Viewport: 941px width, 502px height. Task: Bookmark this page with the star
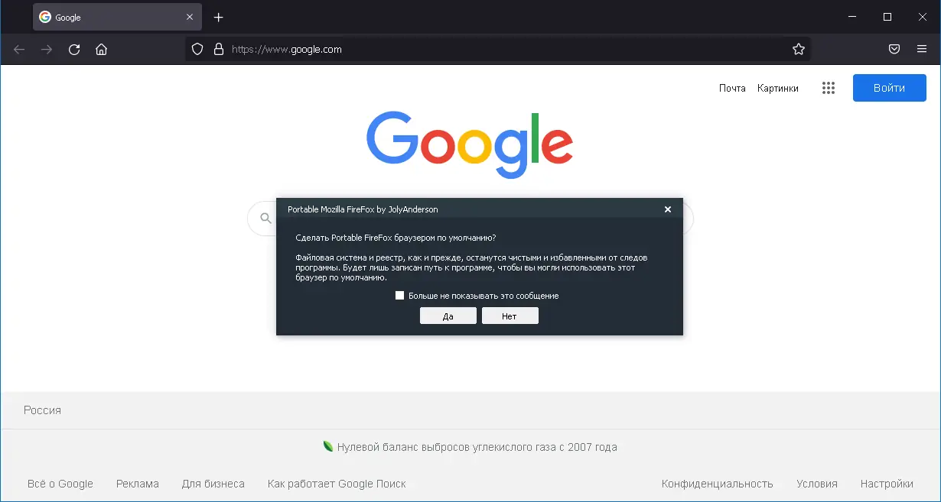pos(799,50)
